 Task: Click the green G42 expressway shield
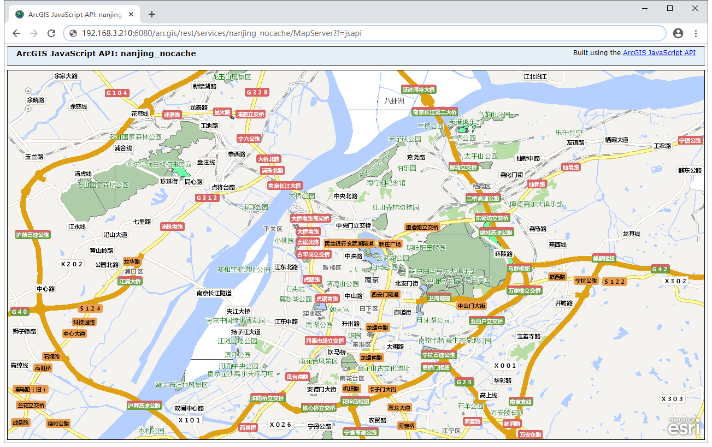click(x=660, y=269)
